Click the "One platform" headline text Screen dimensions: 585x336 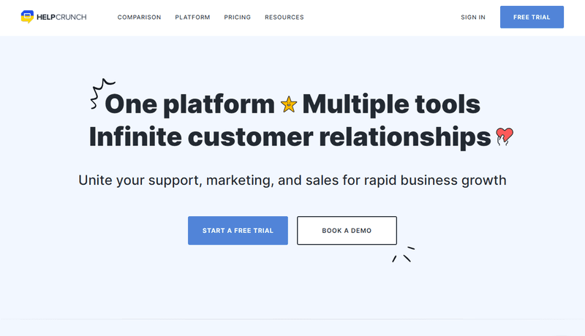click(x=189, y=104)
